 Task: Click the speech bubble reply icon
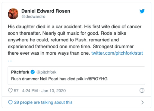point(10,102)
